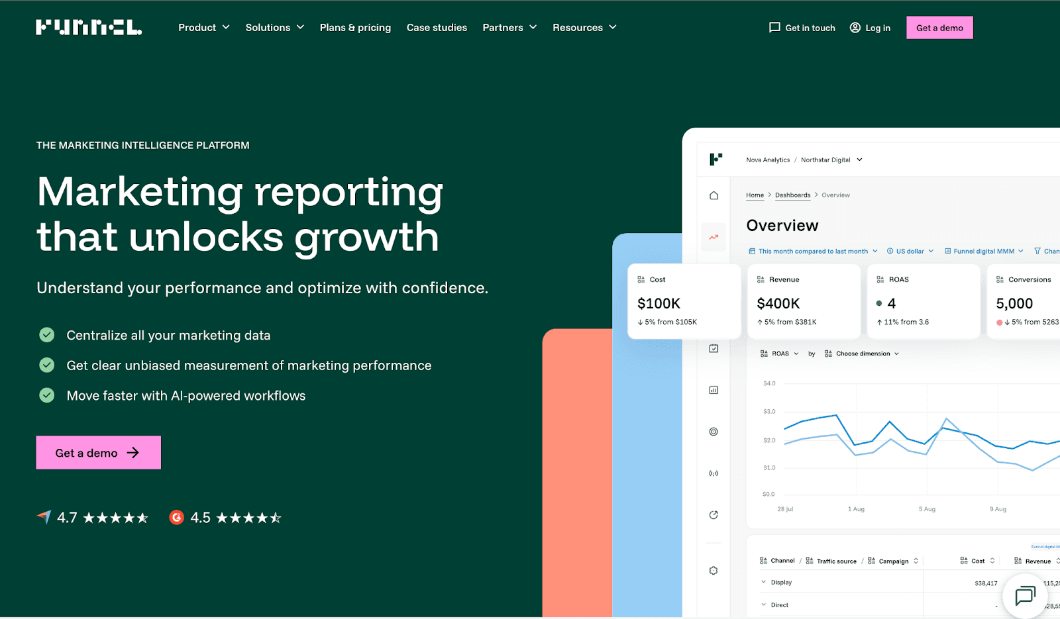Open the US dollar currency dropdown
The image size is (1060, 619).
pyautogui.click(x=910, y=251)
